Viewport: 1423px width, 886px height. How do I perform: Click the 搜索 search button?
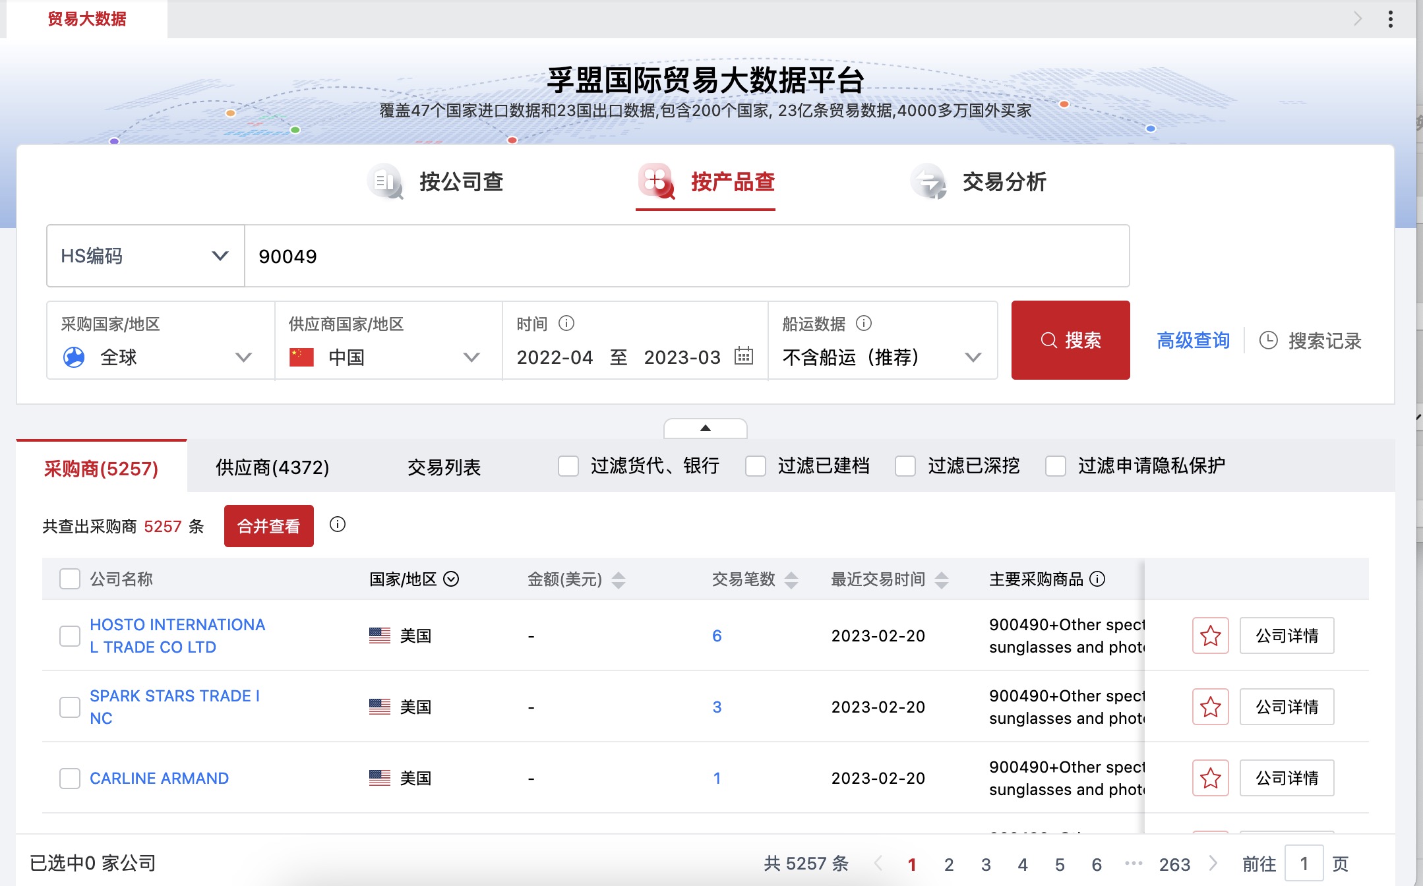pos(1070,341)
